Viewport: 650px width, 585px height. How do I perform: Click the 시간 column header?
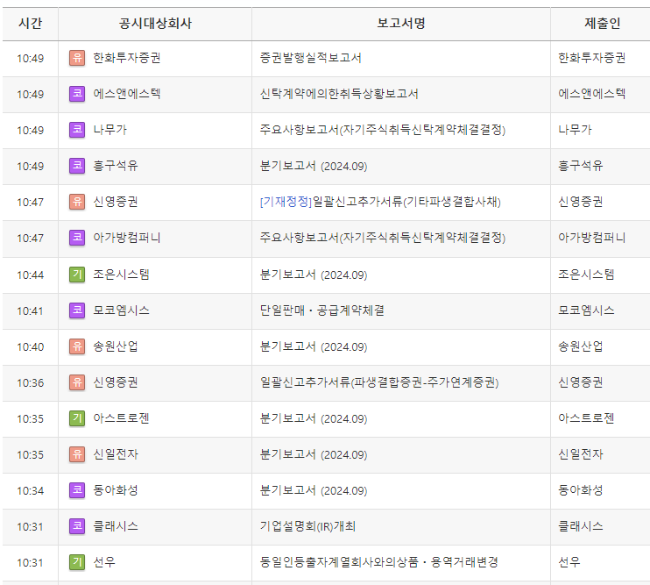(x=31, y=23)
